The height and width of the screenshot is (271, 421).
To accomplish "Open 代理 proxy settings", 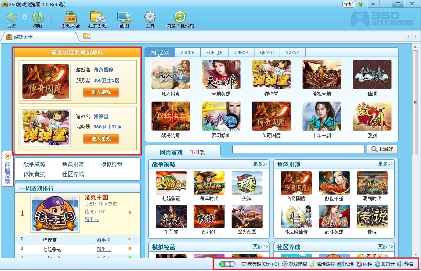I will tap(345, 264).
